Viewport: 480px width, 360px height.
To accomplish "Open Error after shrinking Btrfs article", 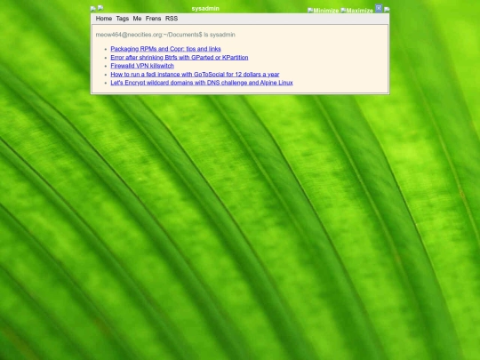I will (180, 57).
